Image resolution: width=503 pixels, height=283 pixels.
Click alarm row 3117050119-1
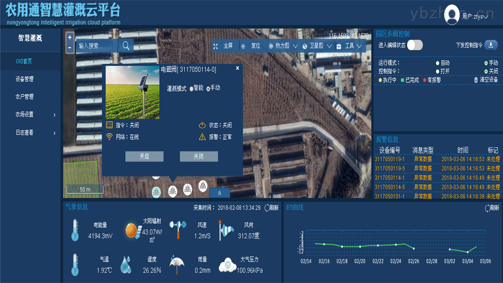437,159
